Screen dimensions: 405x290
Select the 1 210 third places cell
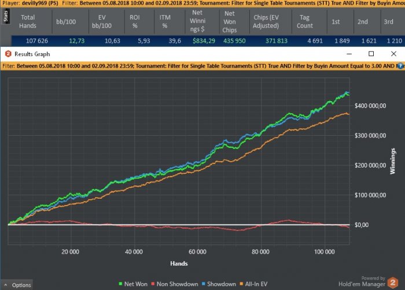point(395,41)
